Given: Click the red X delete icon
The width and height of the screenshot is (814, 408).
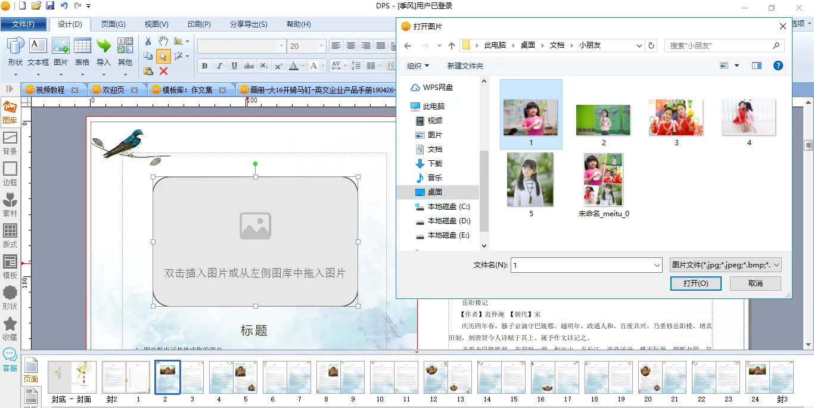Looking at the screenshot, I should coord(163,71).
